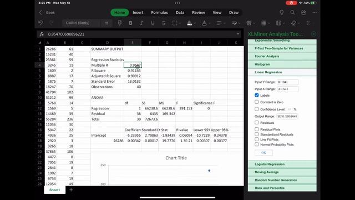This screenshot has width=355, height=200.
Task: Tap the red screen recording indicator
Action: [291, 3]
